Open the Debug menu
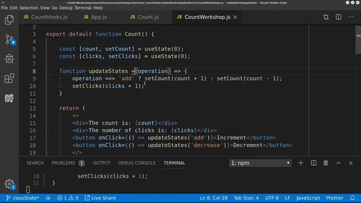The height and width of the screenshot is (203, 361). 66,7
